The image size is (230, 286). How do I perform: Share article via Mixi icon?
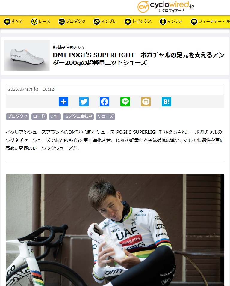pos(146,102)
